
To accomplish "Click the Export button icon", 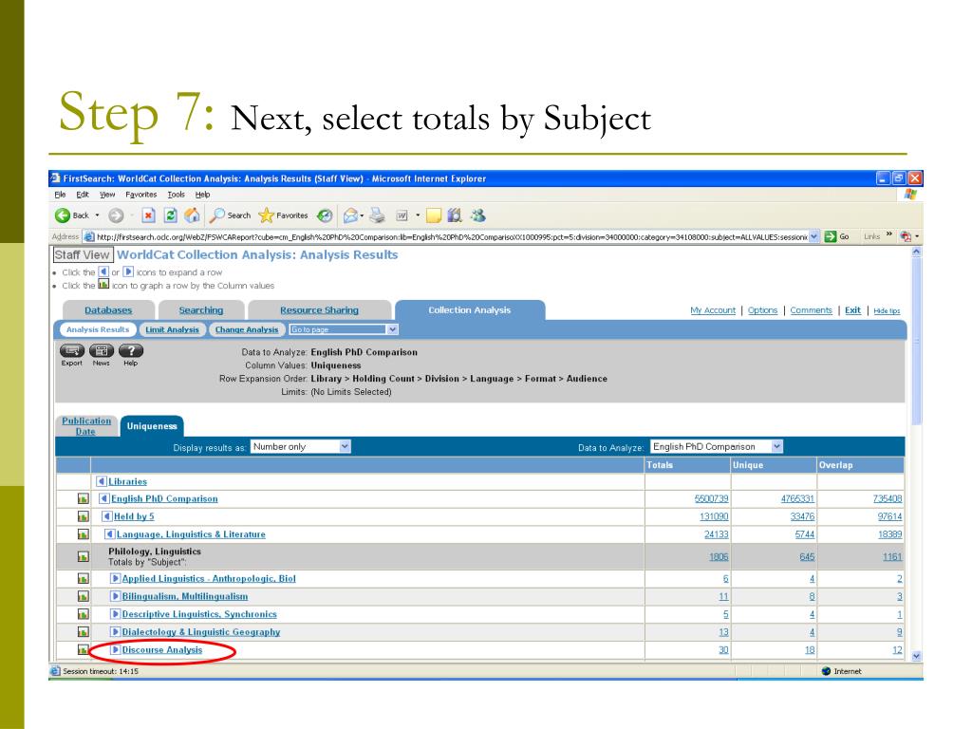I will (x=72, y=351).
